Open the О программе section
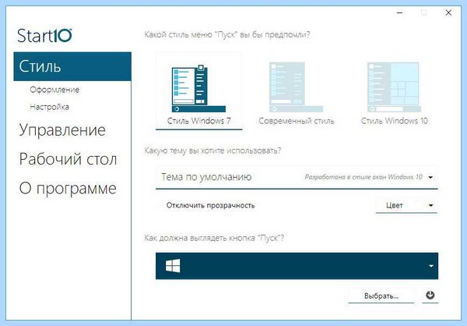The image size is (467, 326). [68, 189]
